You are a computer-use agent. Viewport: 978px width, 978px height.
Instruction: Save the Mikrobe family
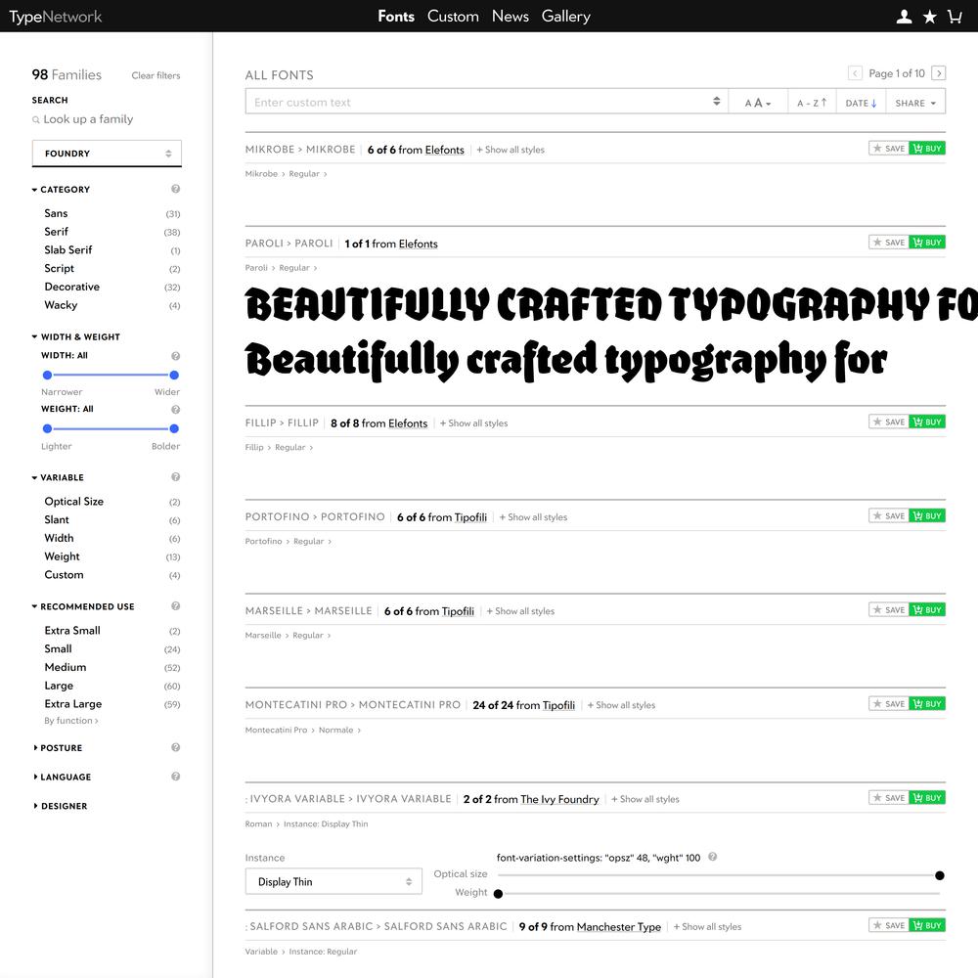(x=889, y=149)
